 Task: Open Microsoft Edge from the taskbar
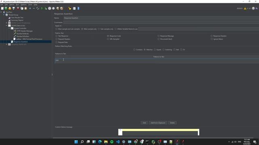tap(100, 142)
